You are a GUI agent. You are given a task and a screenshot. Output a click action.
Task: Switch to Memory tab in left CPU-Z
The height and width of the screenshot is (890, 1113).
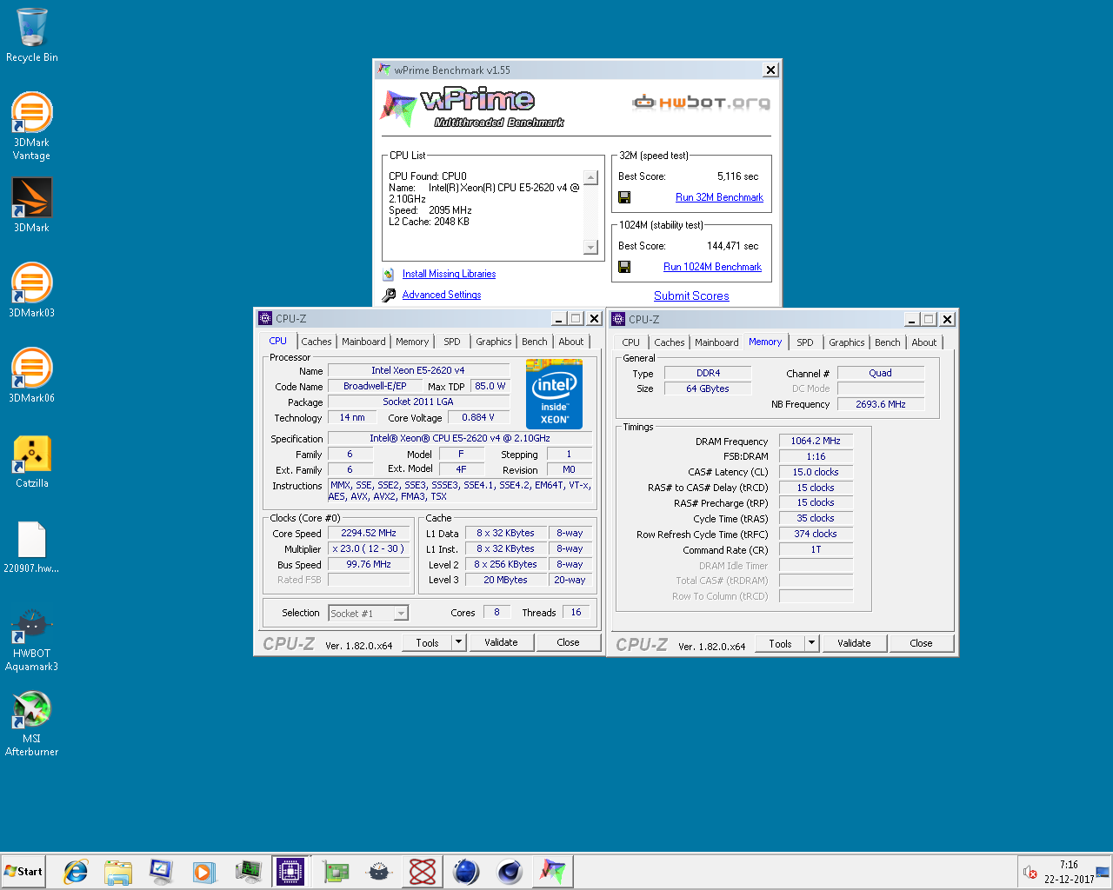[x=412, y=342]
